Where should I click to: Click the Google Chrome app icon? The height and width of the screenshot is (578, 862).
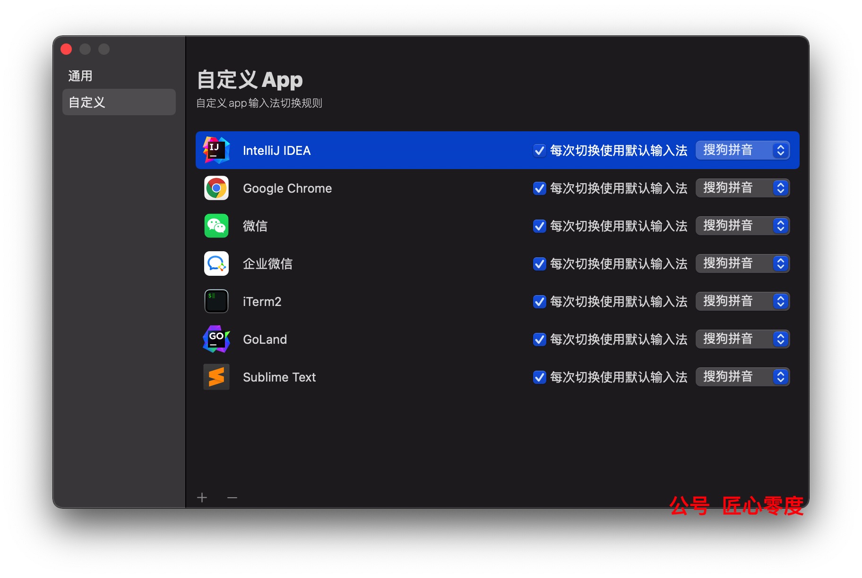(x=215, y=188)
